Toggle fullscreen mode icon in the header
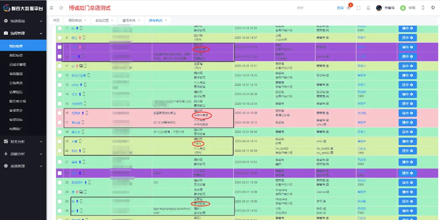 coord(358,8)
